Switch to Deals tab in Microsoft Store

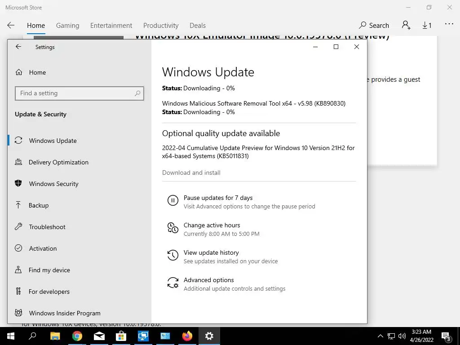click(198, 26)
